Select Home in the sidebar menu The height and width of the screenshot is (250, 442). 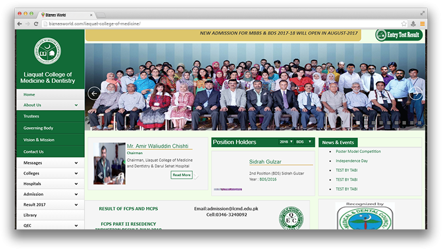(29, 95)
